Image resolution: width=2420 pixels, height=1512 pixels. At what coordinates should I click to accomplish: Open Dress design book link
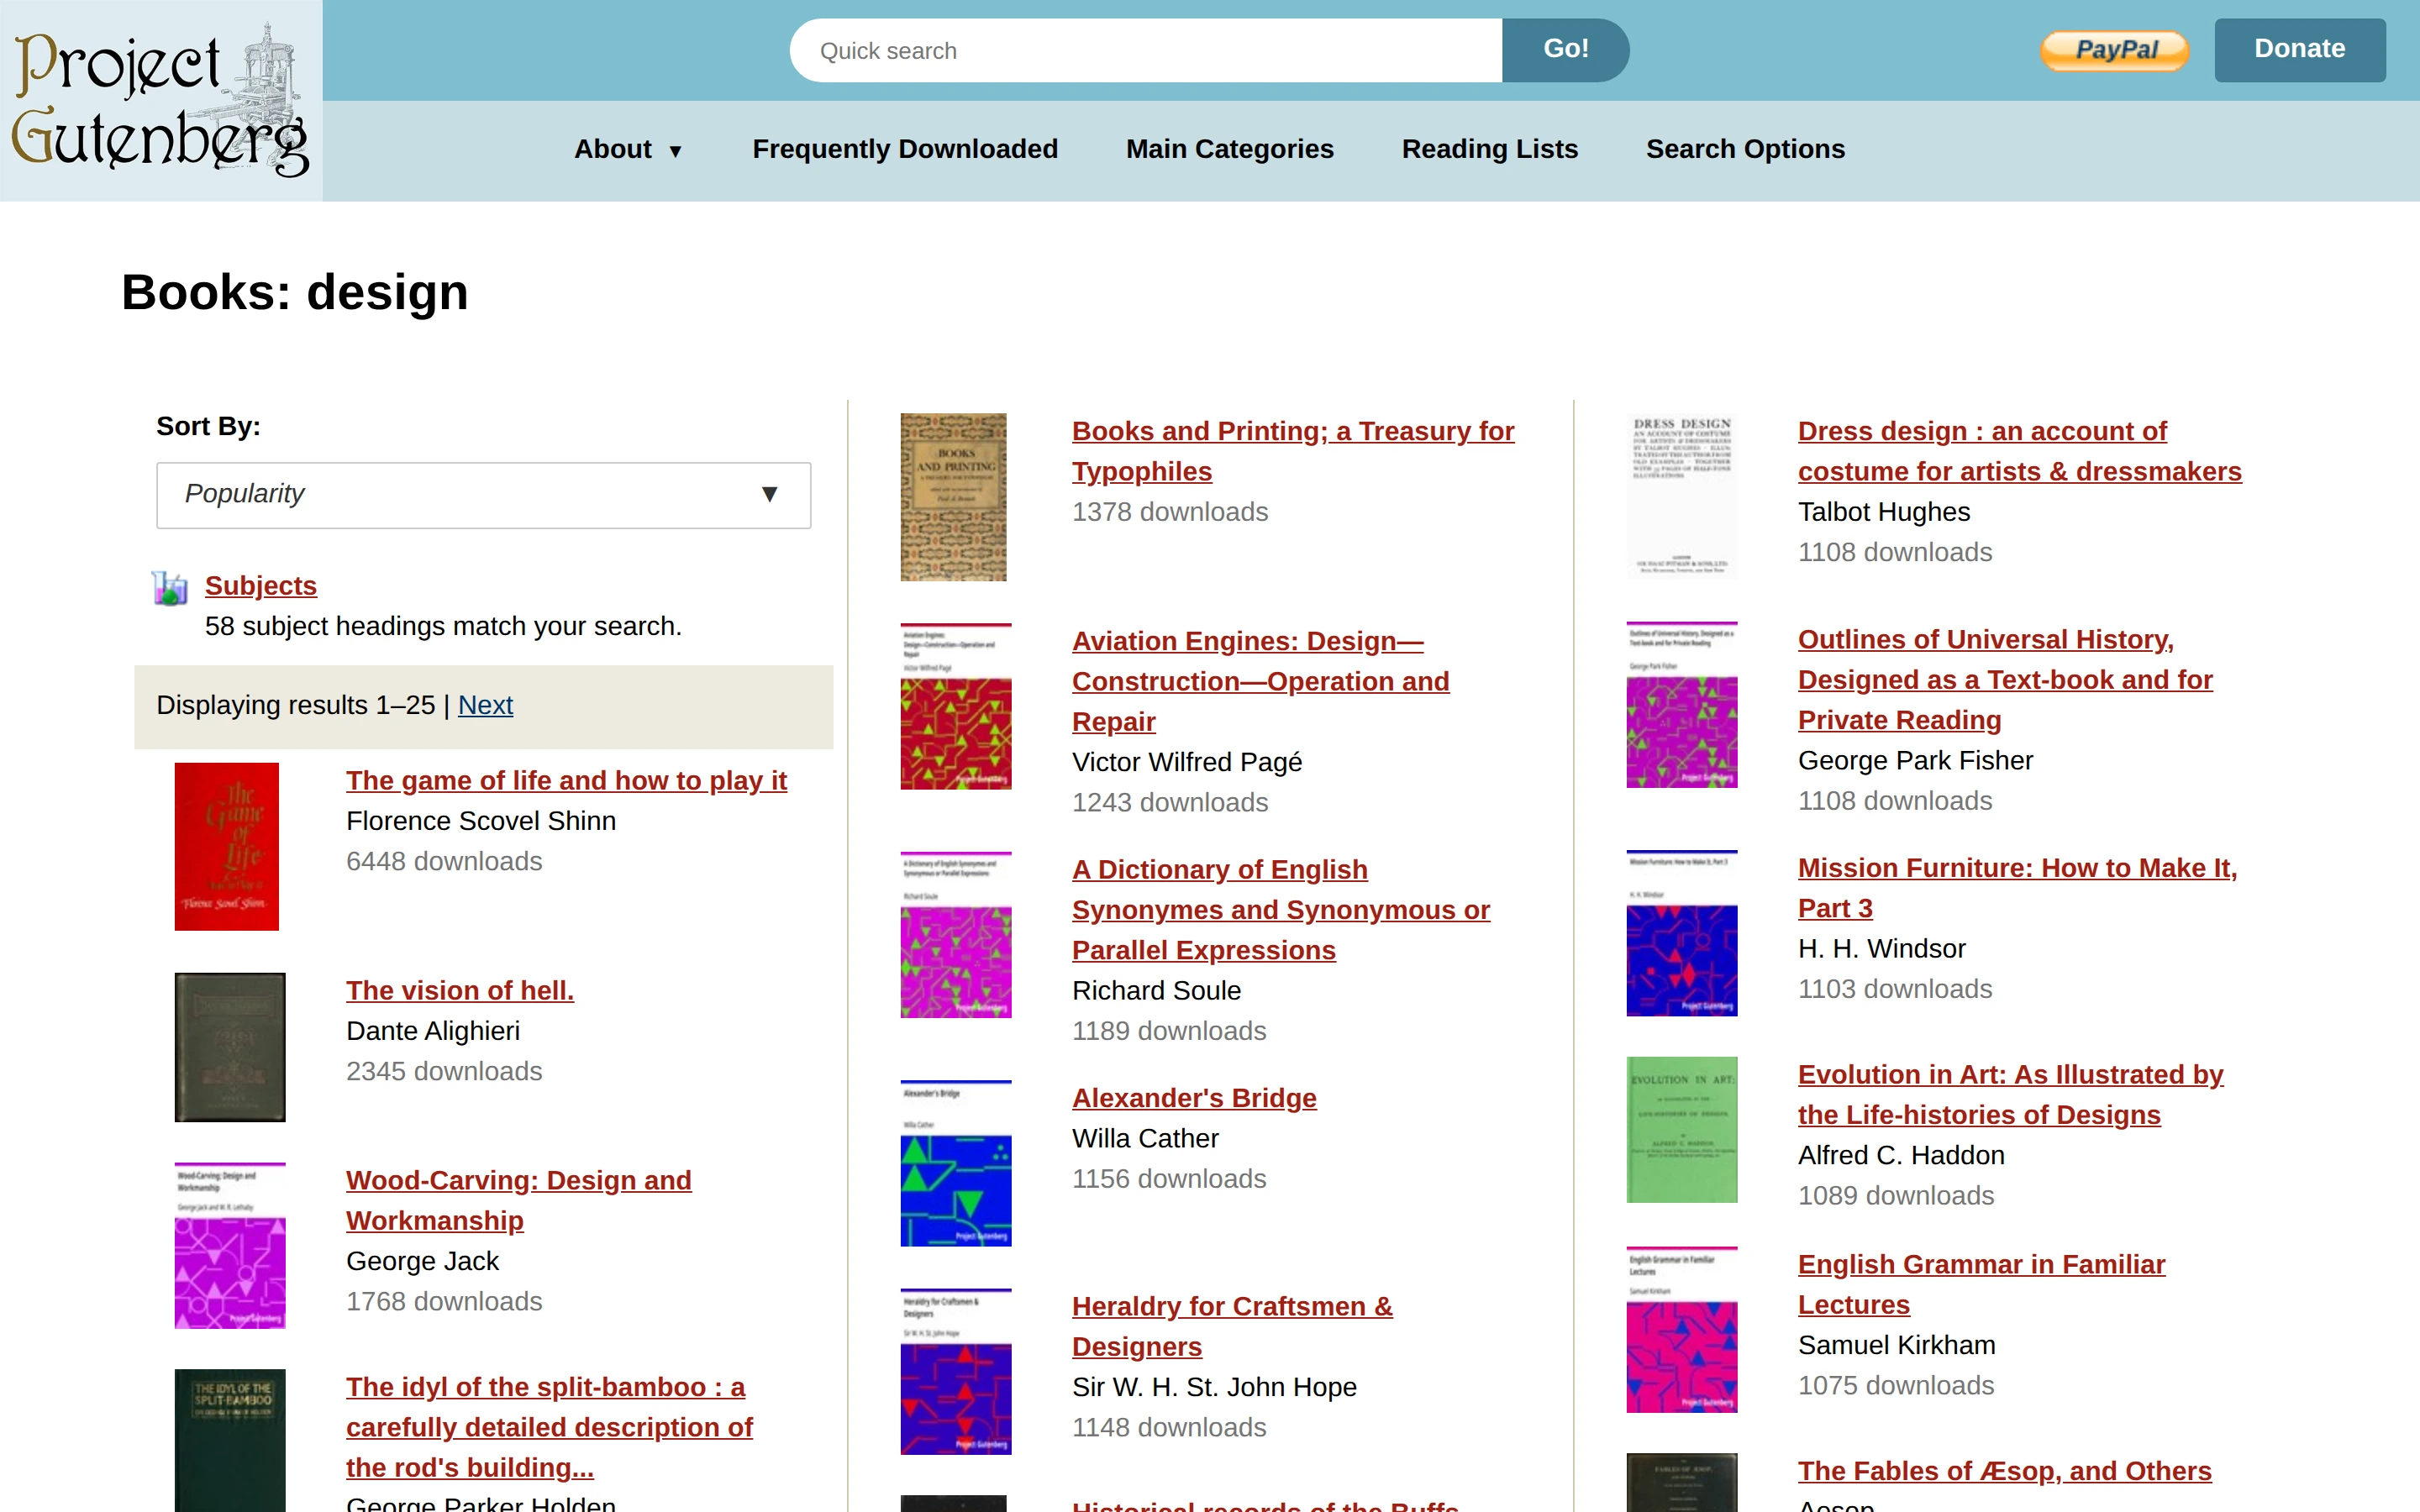pyautogui.click(x=2019, y=451)
